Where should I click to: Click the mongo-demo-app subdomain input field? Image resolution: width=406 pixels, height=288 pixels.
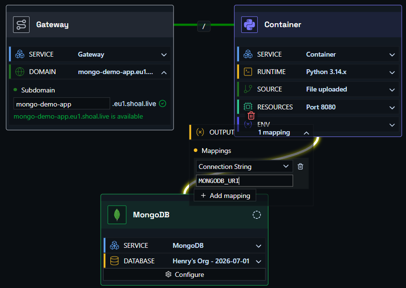(x=62, y=104)
